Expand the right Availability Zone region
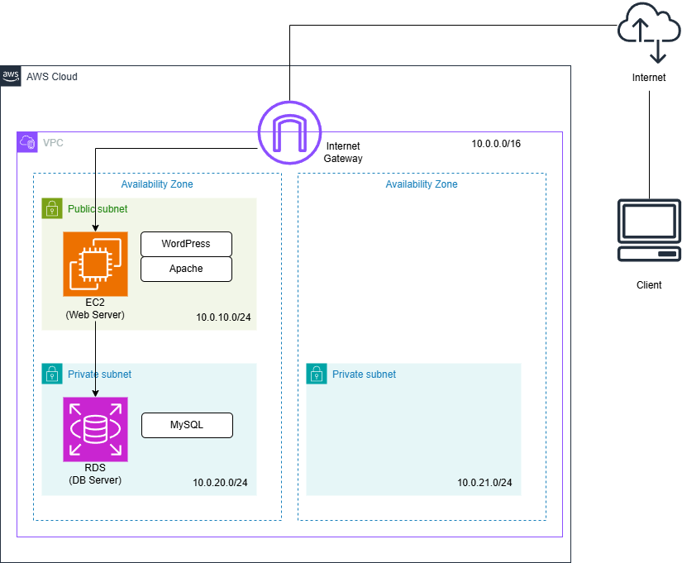 point(422,184)
